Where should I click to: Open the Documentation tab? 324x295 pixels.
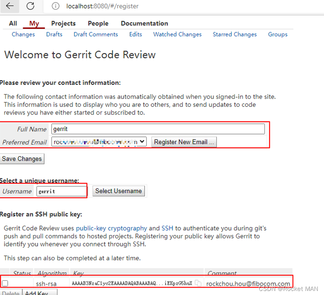(x=144, y=23)
